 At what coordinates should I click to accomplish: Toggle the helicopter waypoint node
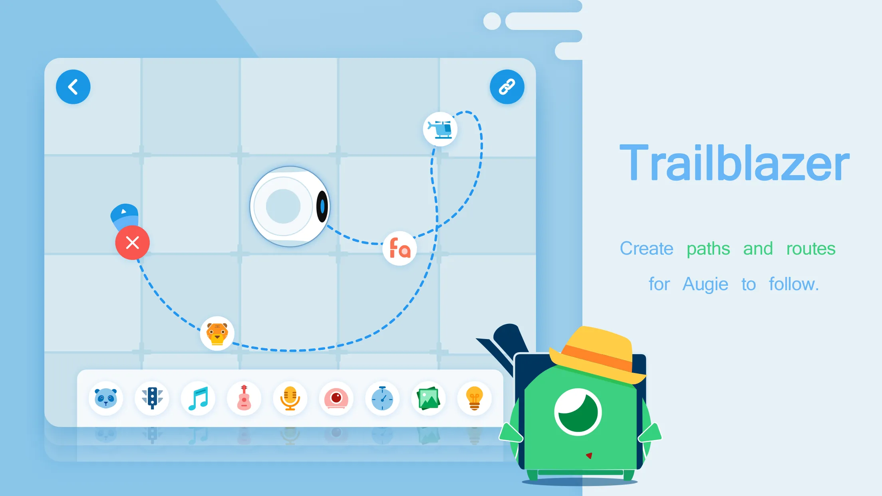coord(440,127)
